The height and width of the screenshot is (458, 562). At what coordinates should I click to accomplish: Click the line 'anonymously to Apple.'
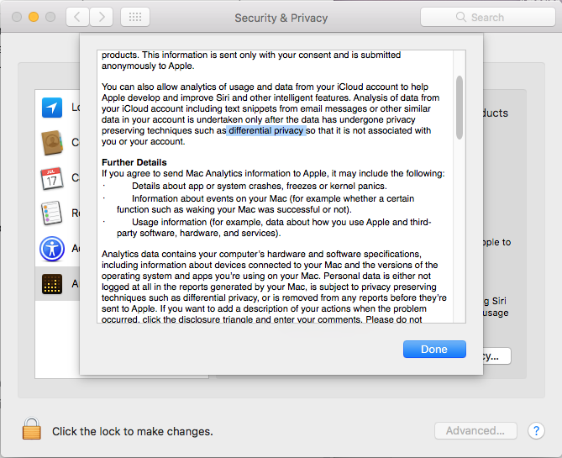click(148, 66)
